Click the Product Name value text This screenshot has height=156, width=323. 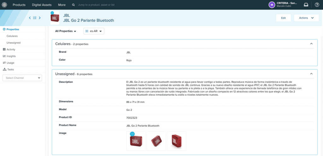click(143, 126)
